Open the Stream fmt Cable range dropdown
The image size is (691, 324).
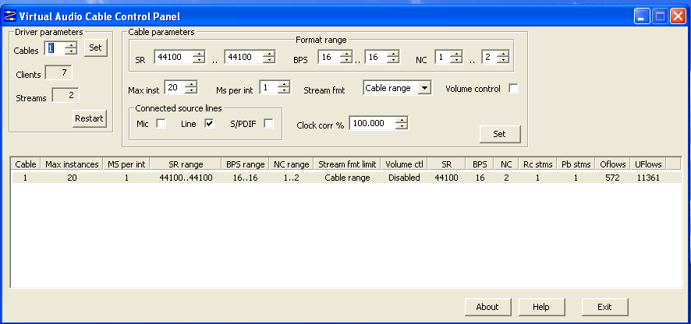[424, 87]
